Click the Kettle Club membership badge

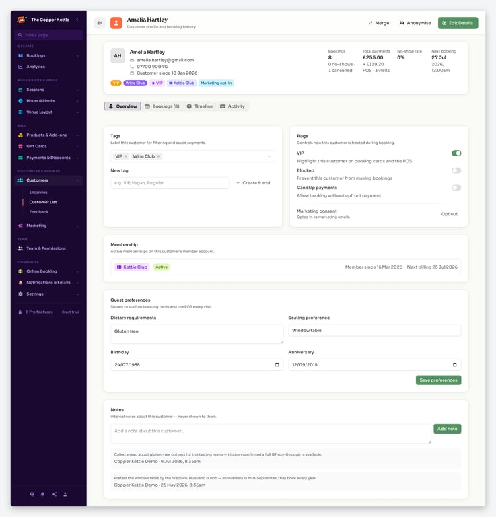[x=132, y=267]
